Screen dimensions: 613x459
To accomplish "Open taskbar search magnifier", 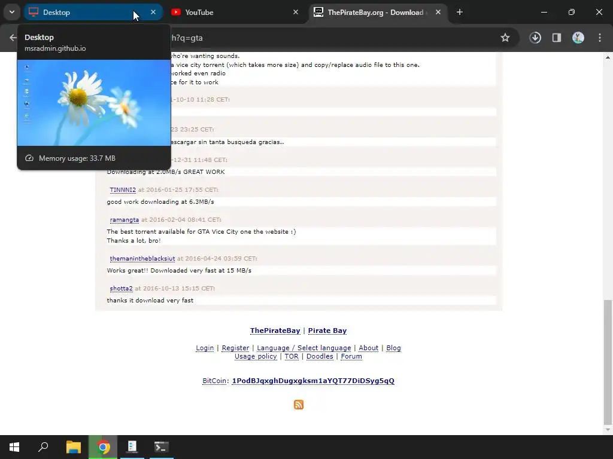I will pyautogui.click(x=43, y=447).
